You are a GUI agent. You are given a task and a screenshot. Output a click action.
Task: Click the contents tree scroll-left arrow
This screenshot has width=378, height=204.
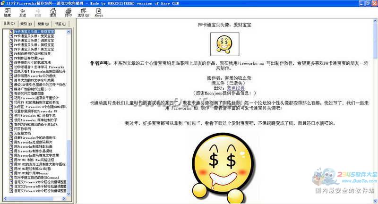pos(5,198)
